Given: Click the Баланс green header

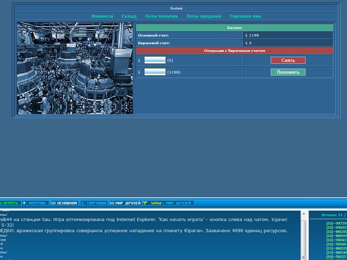Looking at the screenshot, I should tap(235, 28).
